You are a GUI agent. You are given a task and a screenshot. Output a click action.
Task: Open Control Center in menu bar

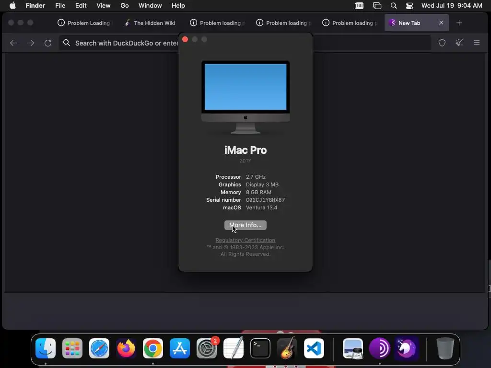[409, 6]
